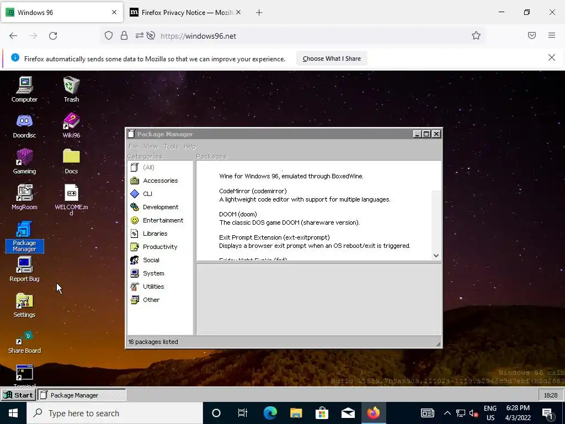
Task: Open Task View on the taskbar
Action: pos(243,413)
